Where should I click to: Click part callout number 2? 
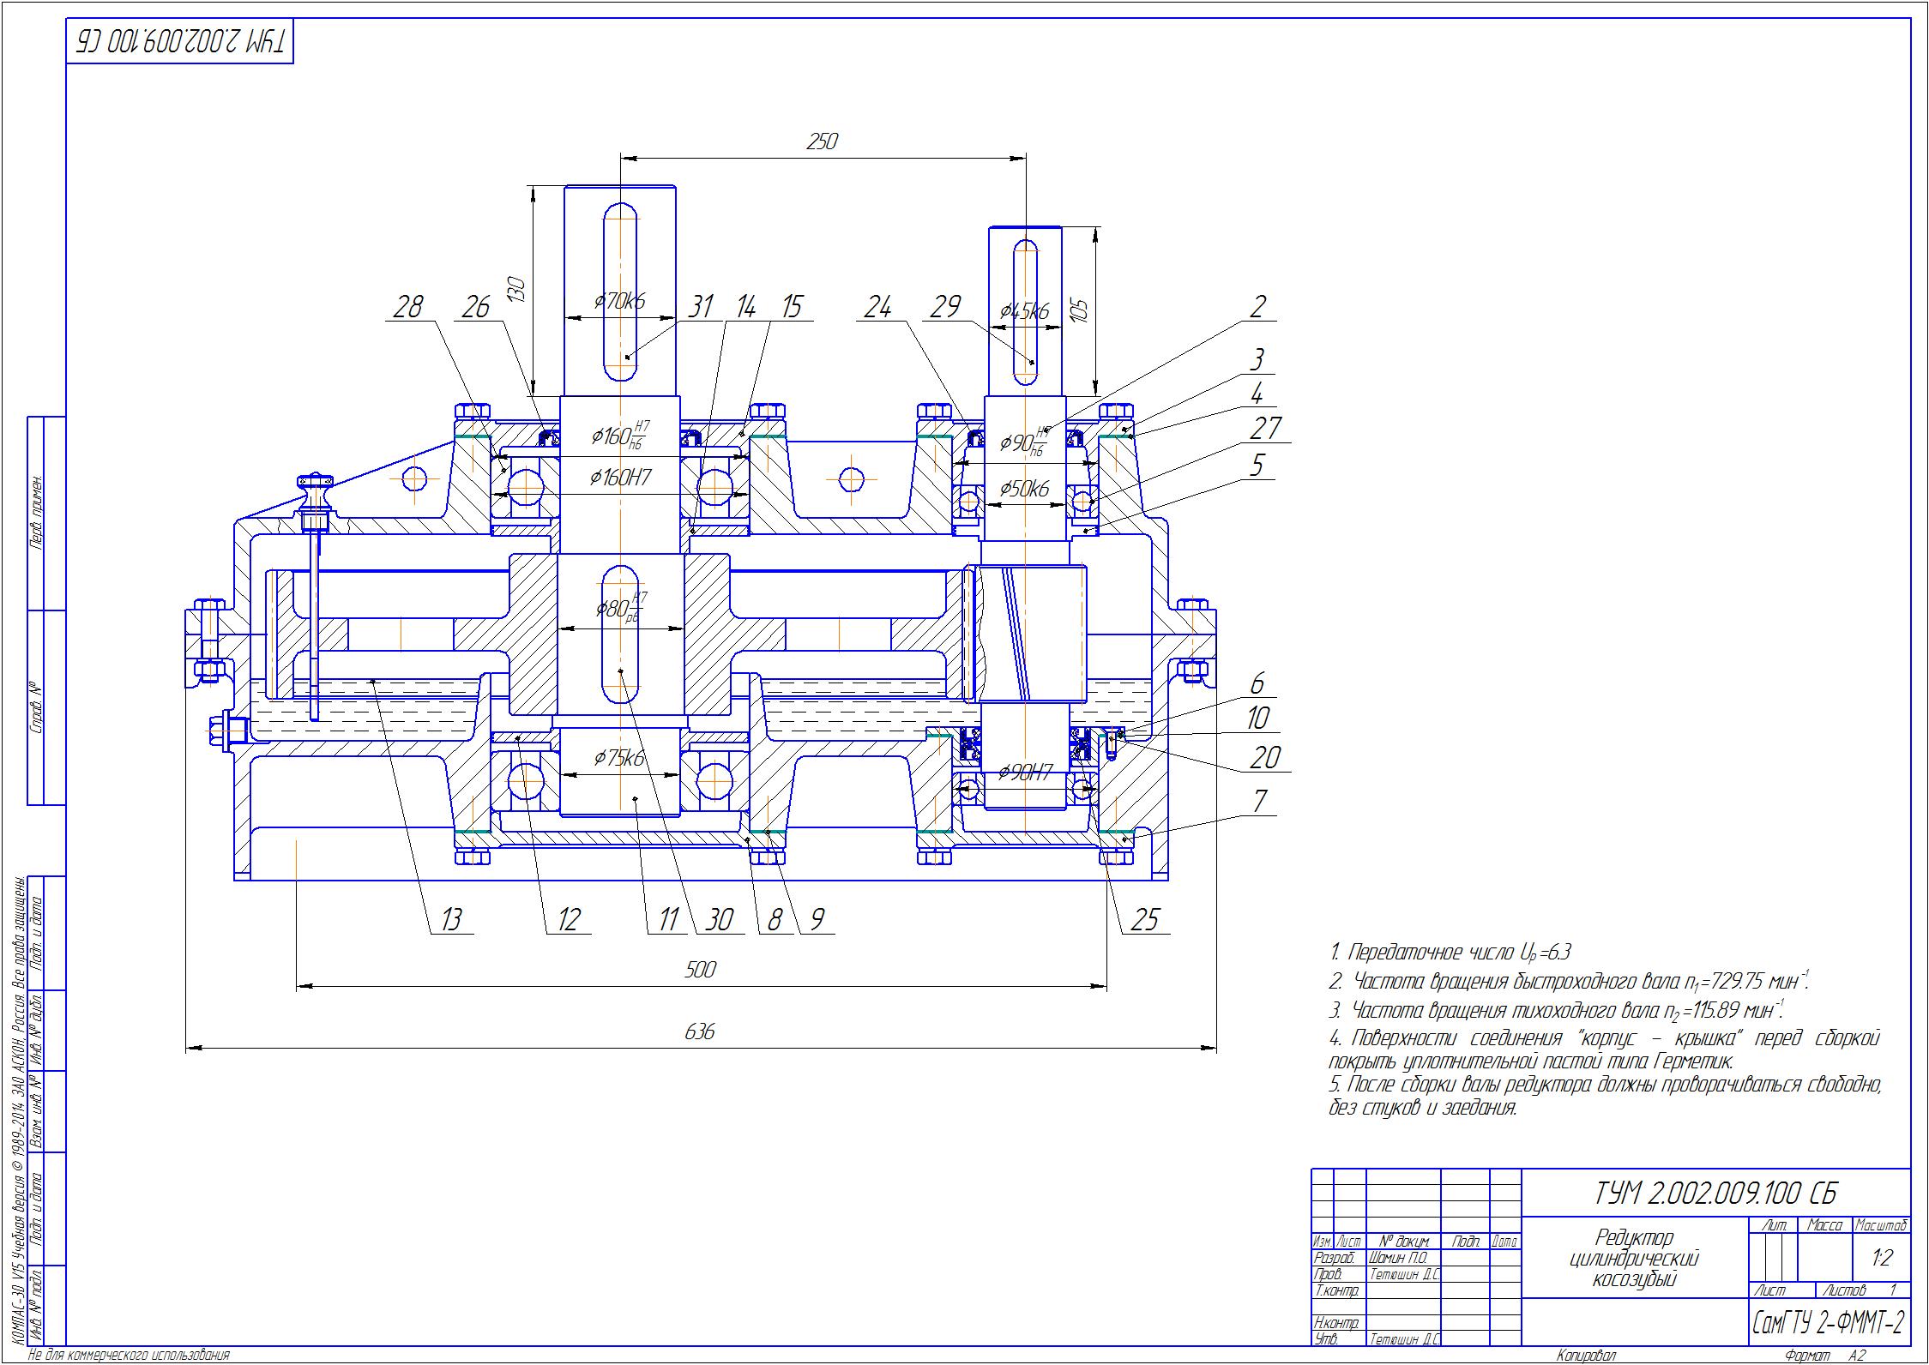[1257, 307]
